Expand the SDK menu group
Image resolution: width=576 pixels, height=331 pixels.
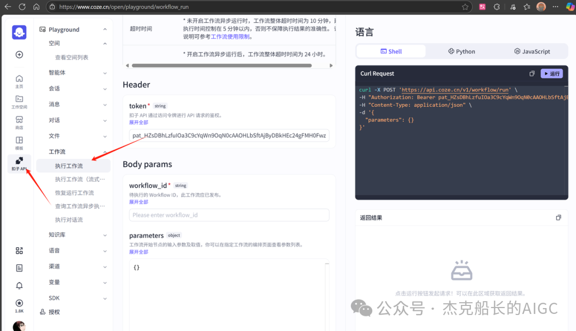tap(105, 298)
